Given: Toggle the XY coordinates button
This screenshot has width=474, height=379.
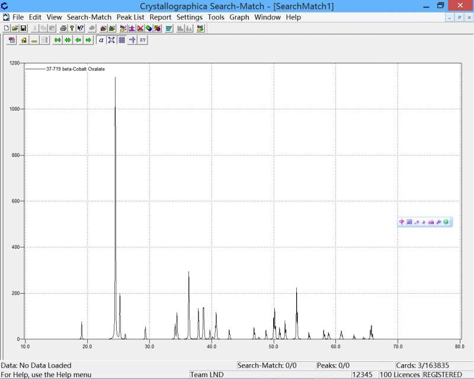Looking at the screenshot, I should 142,40.
